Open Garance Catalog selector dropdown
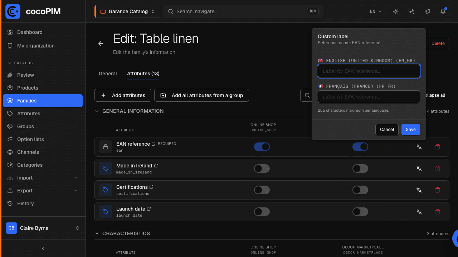 [x=127, y=11]
